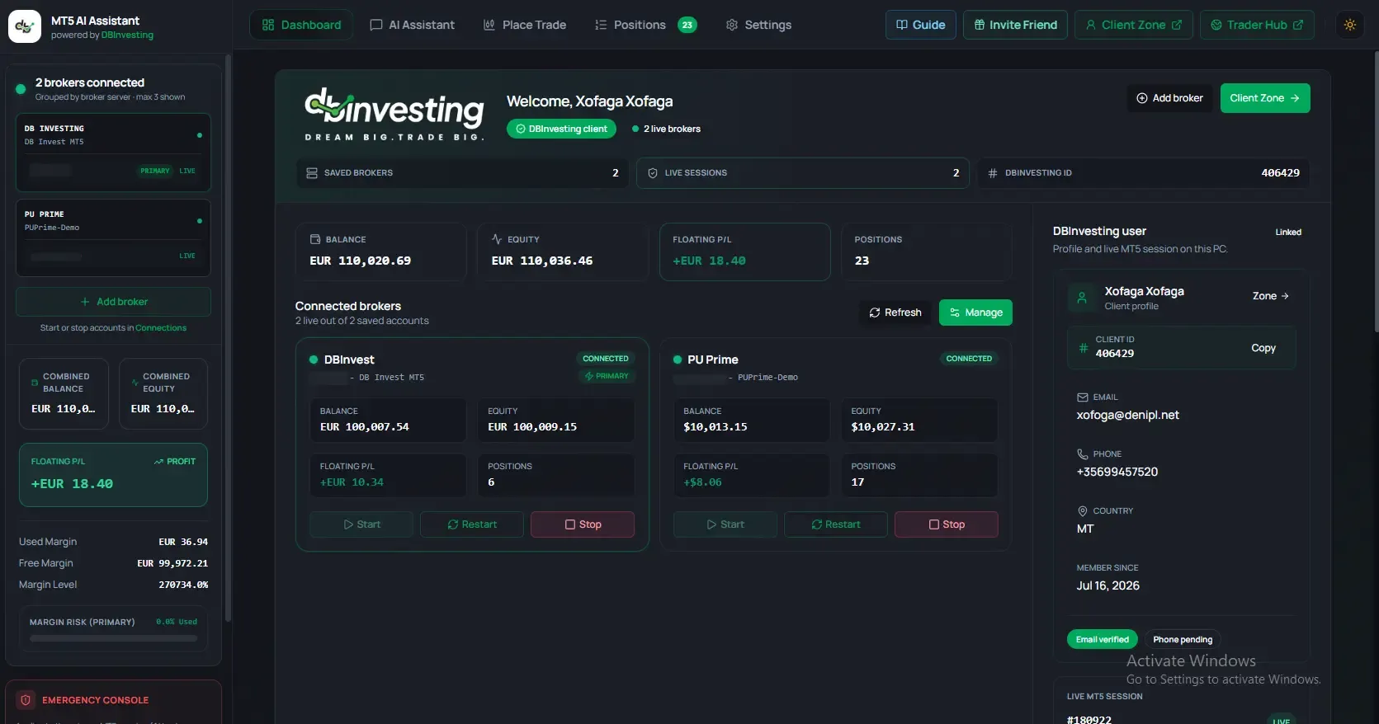Open the DBinvesting powered-by link
This screenshot has height=724, width=1379.
(x=127, y=35)
